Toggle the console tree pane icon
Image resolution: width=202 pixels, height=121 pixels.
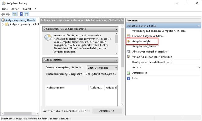[15, 14]
